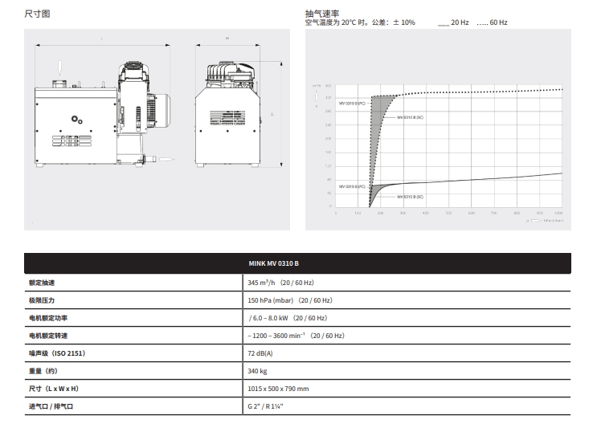Click the 额定抽速 row label

click(x=42, y=283)
